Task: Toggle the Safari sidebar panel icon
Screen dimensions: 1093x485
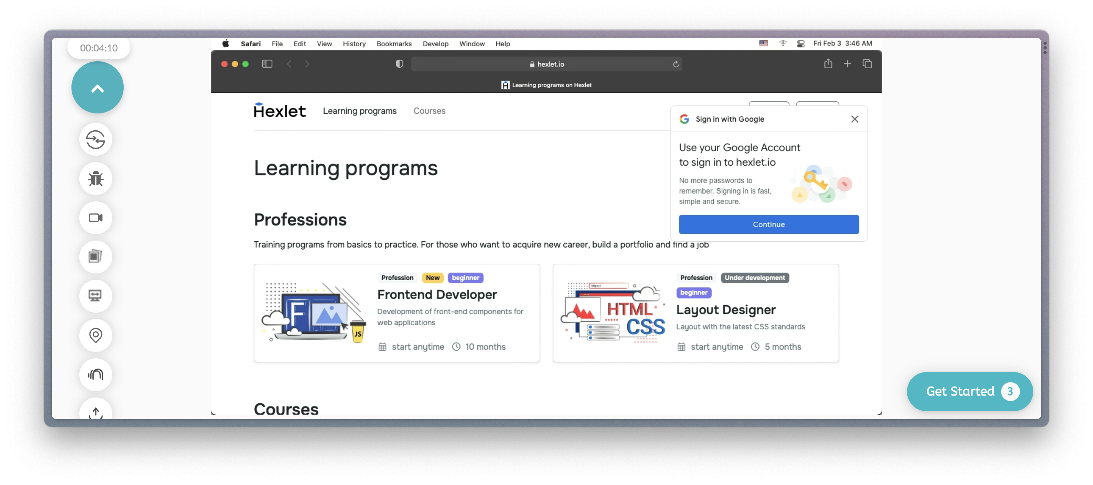Action: pos(267,64)
